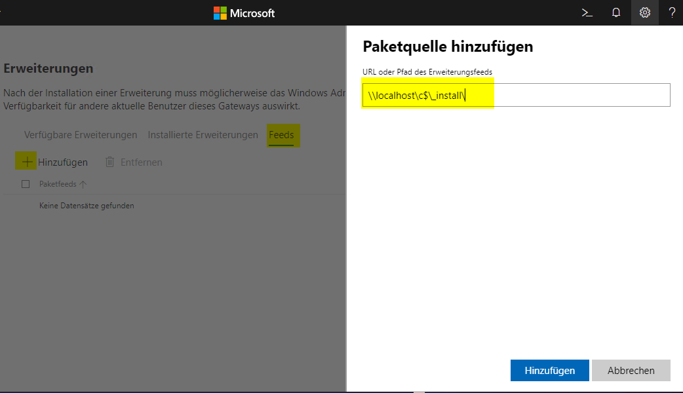Switch to Verfügbare Erweiterungen tab

pos(81,135)
